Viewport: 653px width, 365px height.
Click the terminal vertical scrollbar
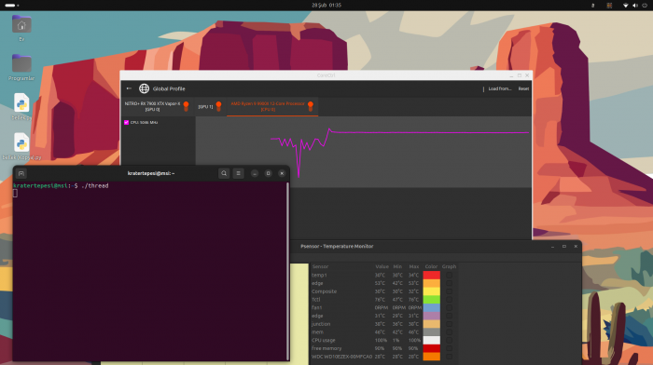(x=287, y=271)
